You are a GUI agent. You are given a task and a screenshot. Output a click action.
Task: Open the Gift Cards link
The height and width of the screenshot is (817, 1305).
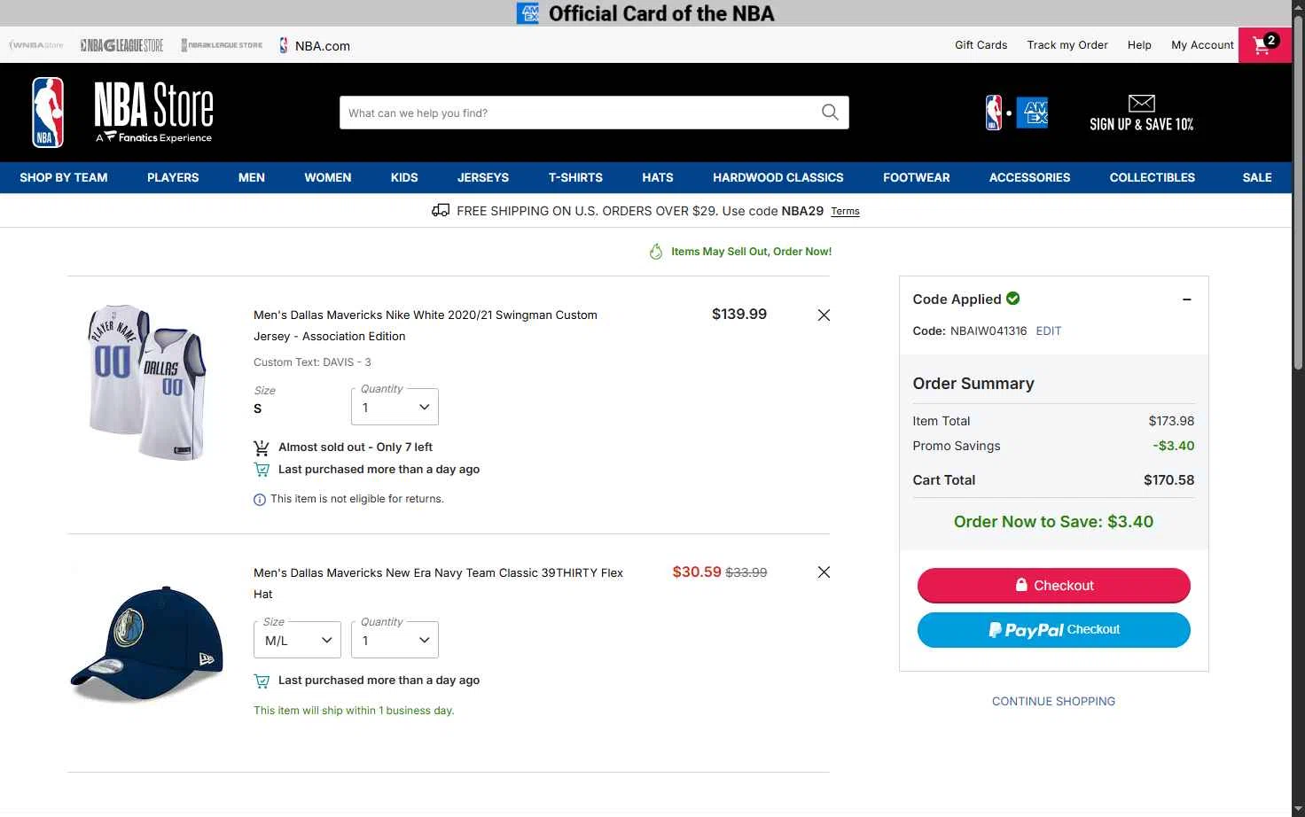(981, 45)
